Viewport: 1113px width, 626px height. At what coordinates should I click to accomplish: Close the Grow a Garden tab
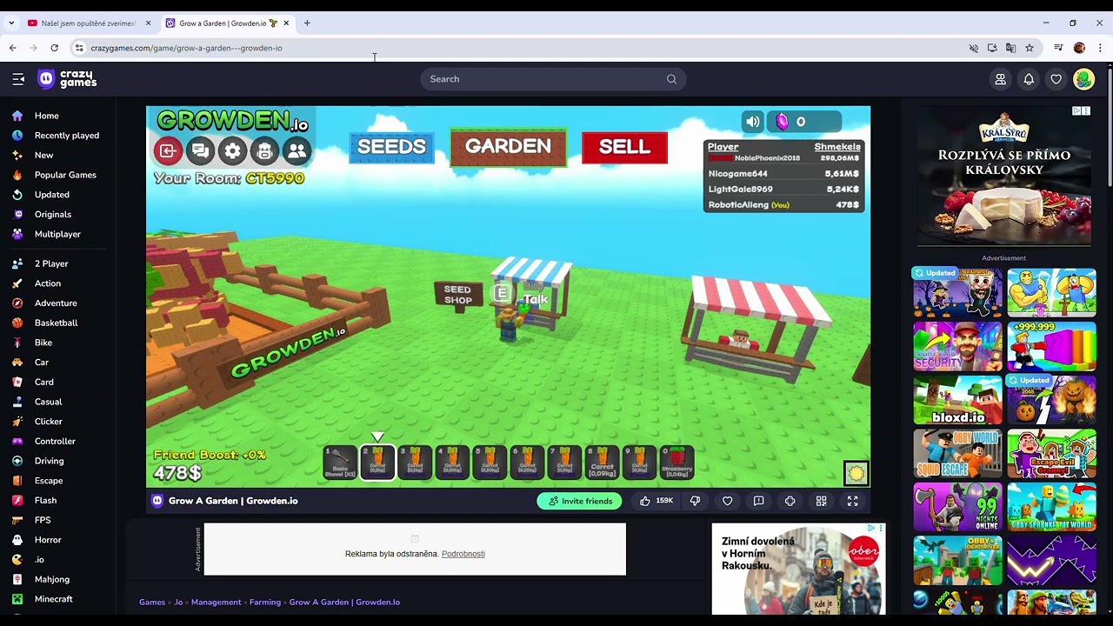point(286,23)
